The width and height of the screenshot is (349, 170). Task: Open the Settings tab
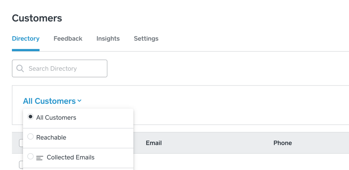146,39
